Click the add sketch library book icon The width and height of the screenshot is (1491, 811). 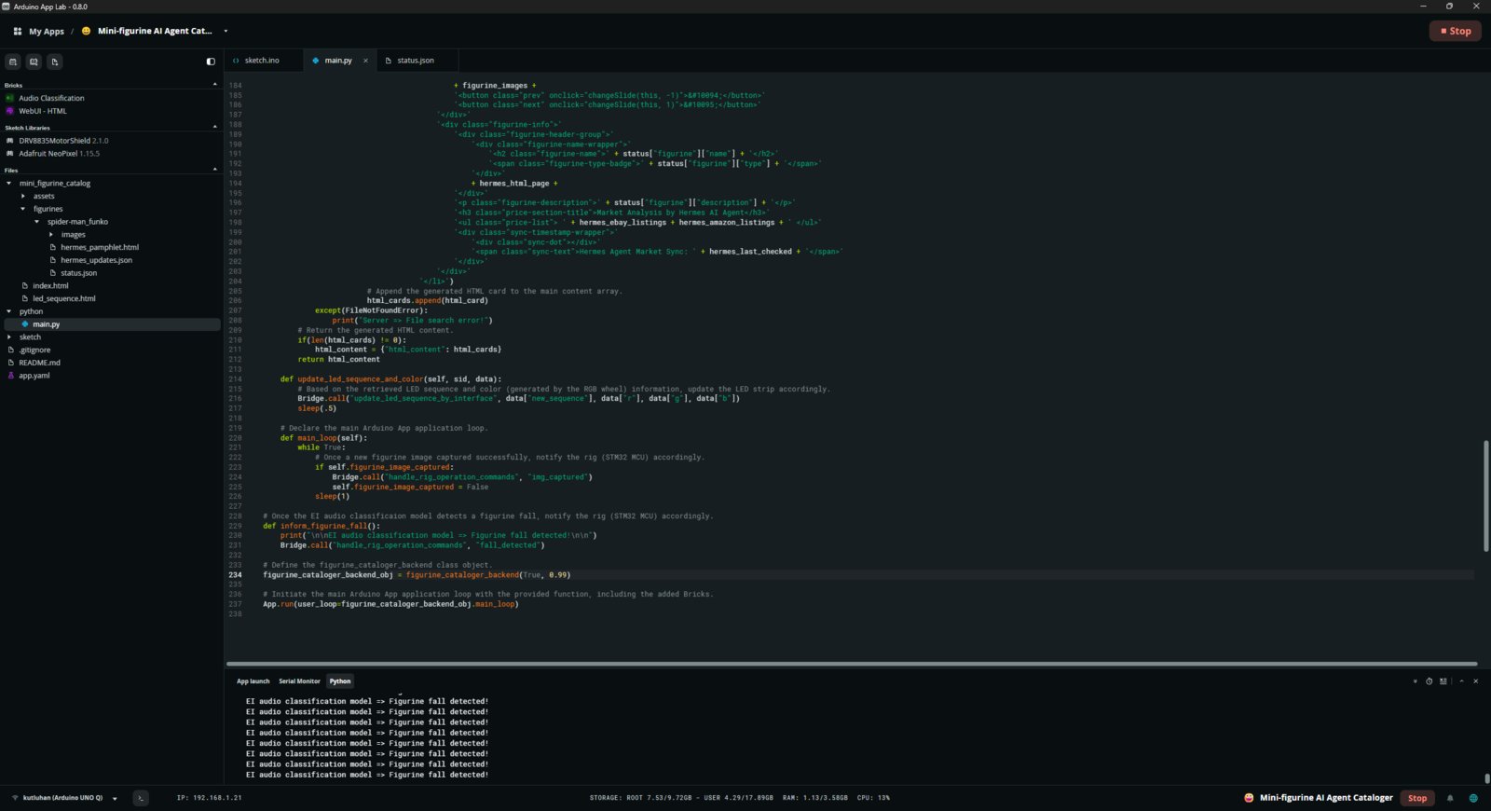(x=34, y=62)
